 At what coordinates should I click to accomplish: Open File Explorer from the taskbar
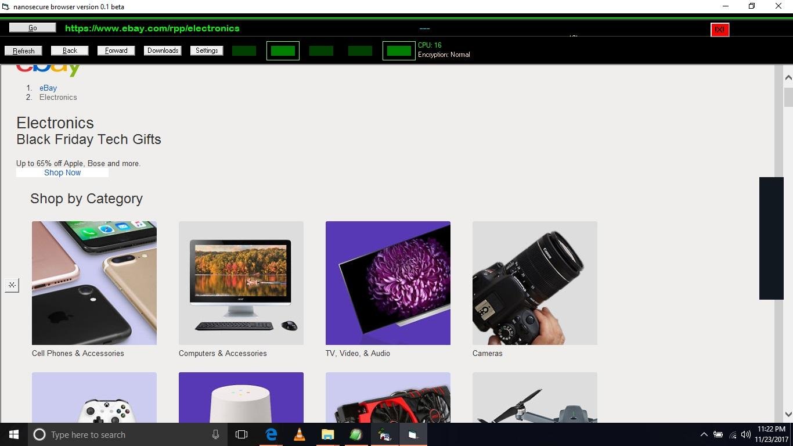point(327,434)
